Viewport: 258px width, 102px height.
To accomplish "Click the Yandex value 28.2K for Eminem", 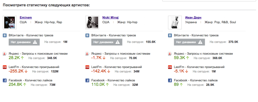I will [x=14, y=58].
